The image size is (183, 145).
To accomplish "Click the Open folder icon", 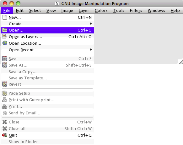I will pyautogui.click(x=5, y=30).
